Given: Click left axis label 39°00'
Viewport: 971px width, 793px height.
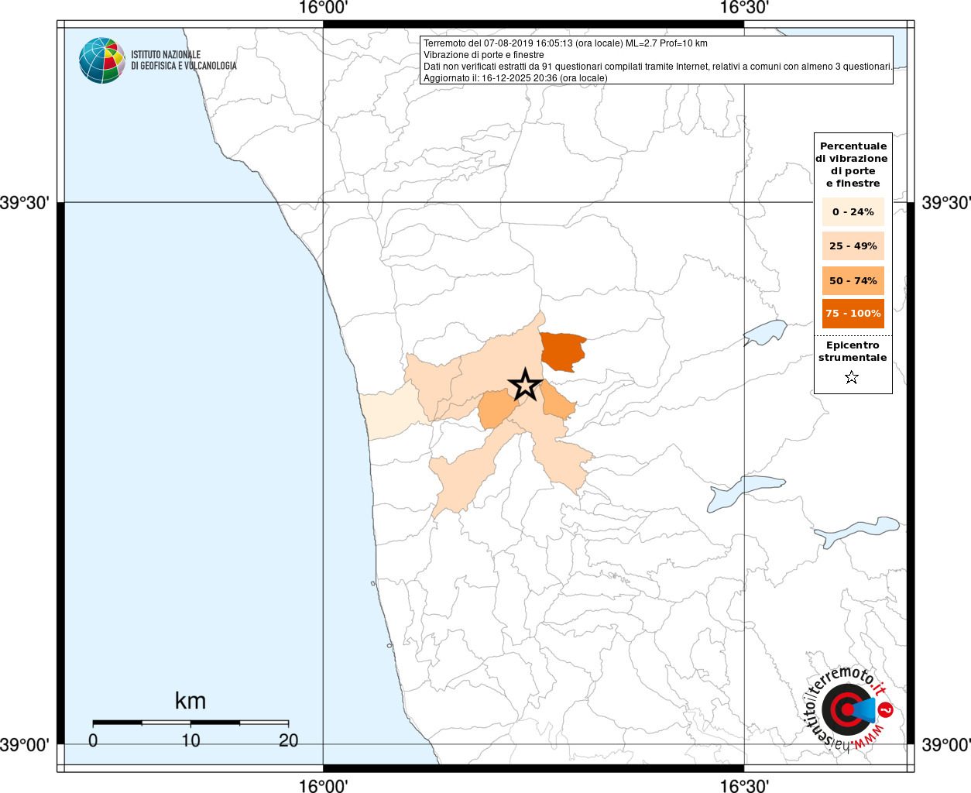Looking at the screenshot, I should (x=25, y=745).
